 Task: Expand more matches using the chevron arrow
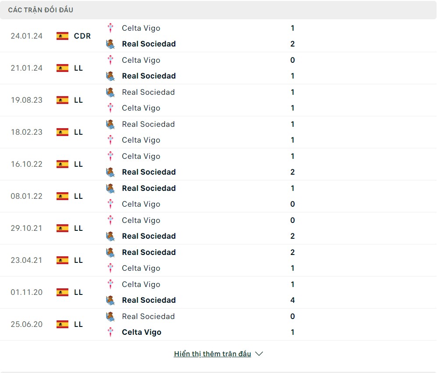(x=259, y=354)
